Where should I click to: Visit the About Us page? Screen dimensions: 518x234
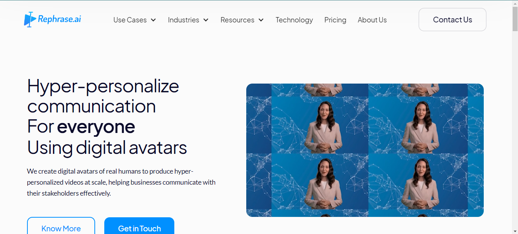[372, 20]
